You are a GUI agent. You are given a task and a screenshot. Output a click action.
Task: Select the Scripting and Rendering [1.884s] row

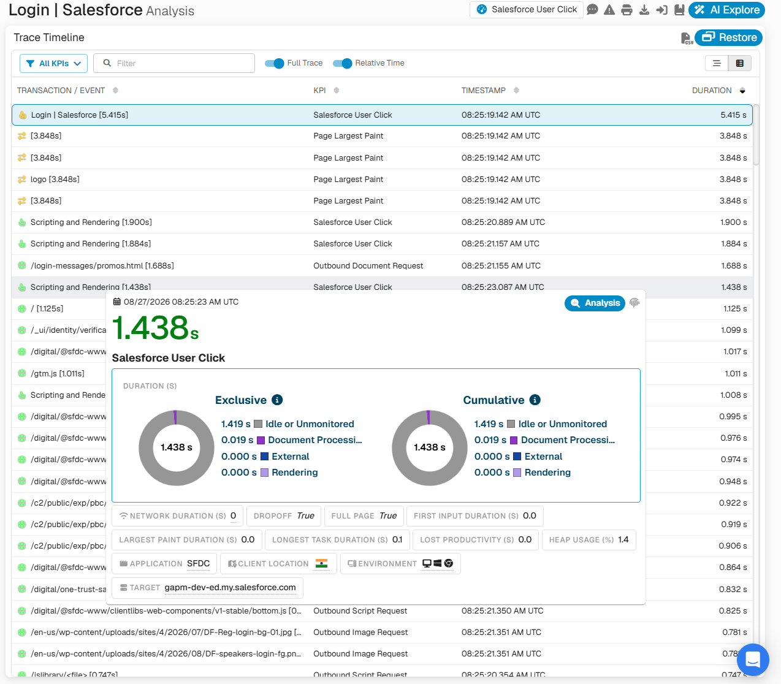click(x=382, y=244)
